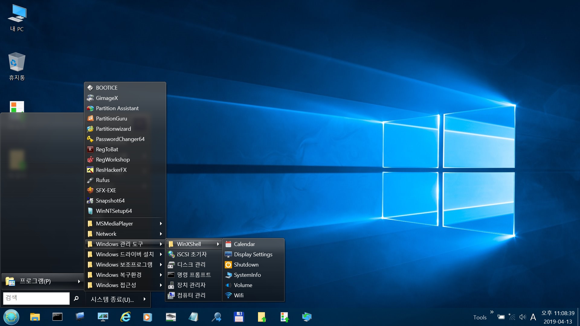
Task: Show hidden Tools toolbar chevron
Action: tap(492, 312)
